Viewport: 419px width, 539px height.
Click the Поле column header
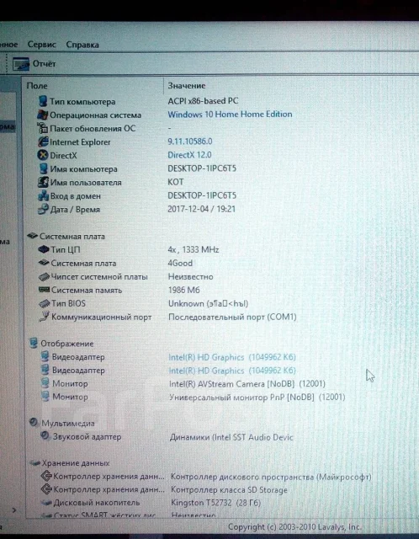(37, 86)
